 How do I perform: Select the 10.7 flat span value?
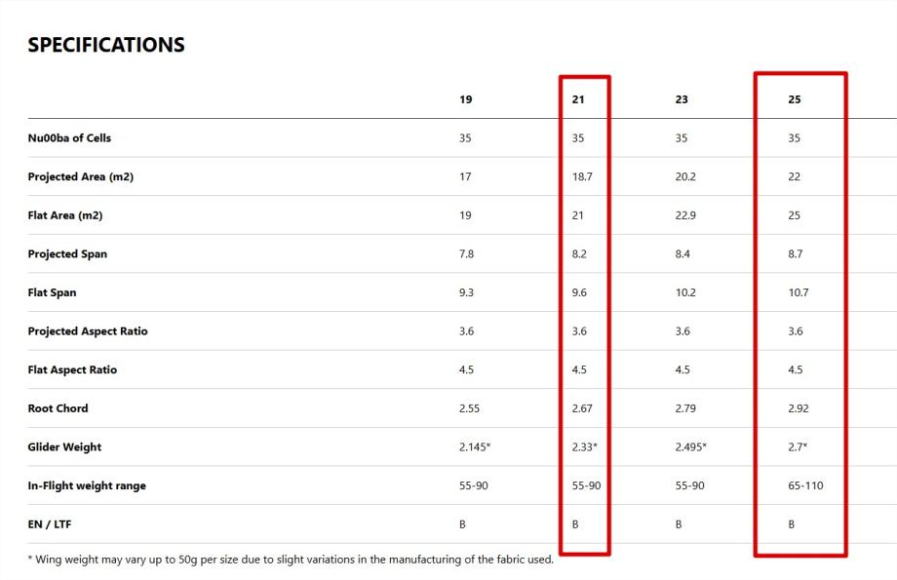[x=798, y=292]
